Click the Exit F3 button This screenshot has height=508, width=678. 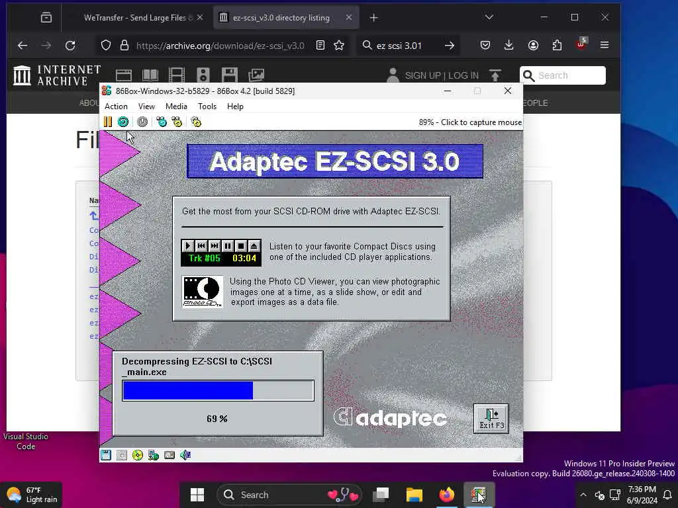click(x=491, y=419)
